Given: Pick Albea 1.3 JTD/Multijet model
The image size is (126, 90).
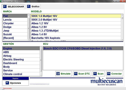Looking at the screenshot, I should [76, 31].
